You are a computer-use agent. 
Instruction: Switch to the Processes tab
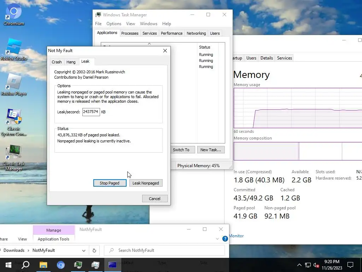click(x=130, y=33)
